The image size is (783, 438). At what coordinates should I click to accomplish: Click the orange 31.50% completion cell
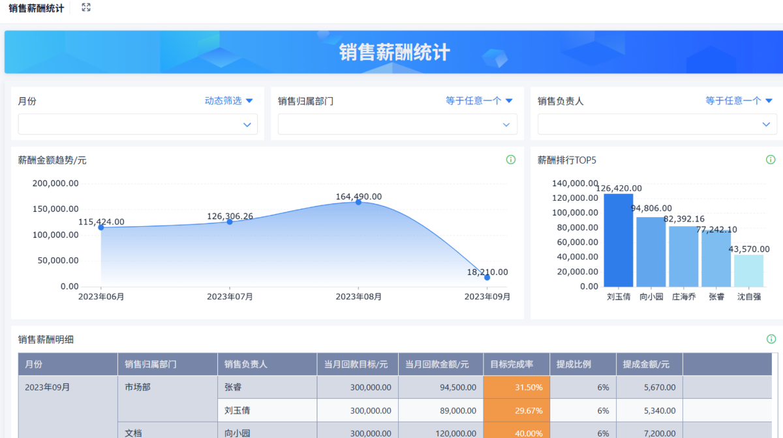(515, 387)
